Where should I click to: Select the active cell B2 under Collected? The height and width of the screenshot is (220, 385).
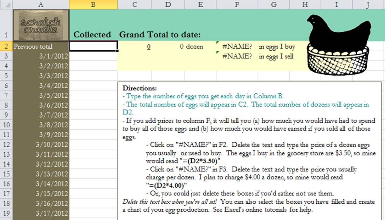(x=93, y=47)
